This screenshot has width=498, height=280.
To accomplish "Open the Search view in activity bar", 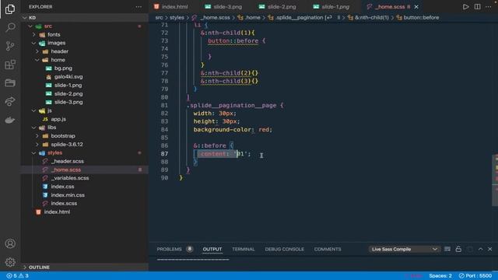I will coord(10,28).
